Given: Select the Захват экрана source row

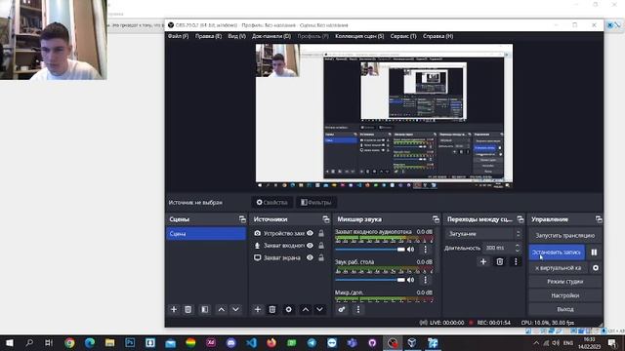Looking at the screenshot, I should [x=290, y=257].
